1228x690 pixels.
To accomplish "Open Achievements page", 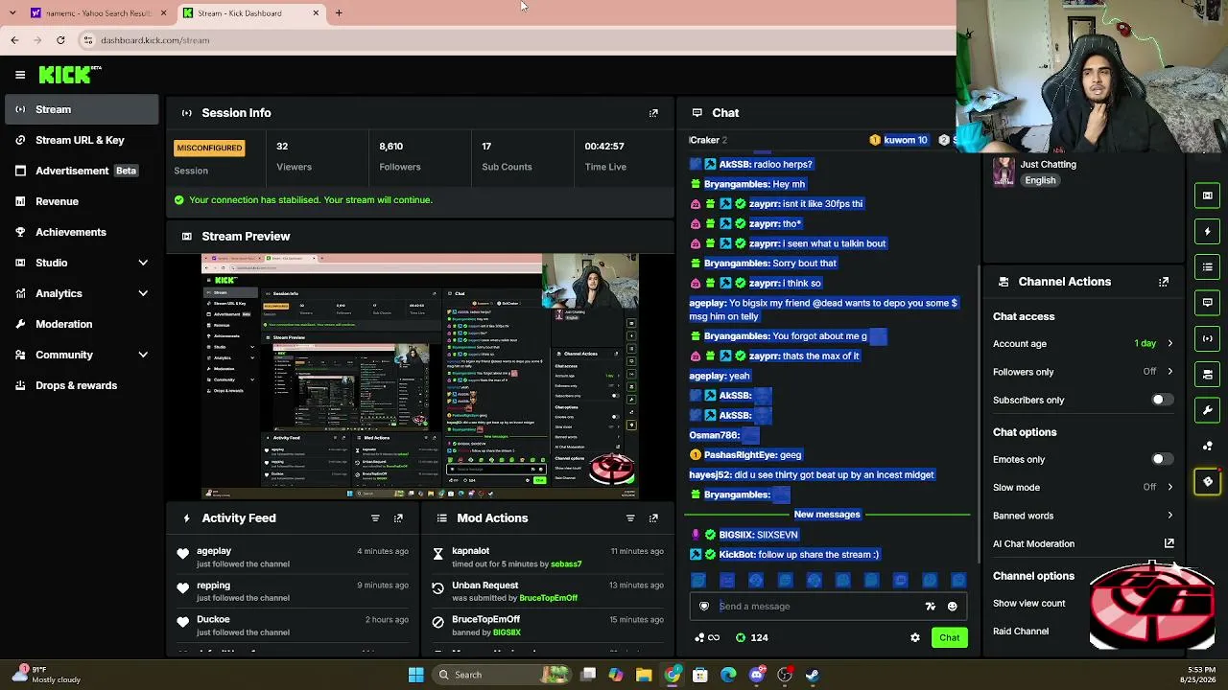I will 82,232.
